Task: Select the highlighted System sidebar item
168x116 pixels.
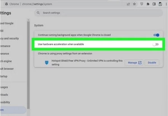Action: click(x=13, y=110)
